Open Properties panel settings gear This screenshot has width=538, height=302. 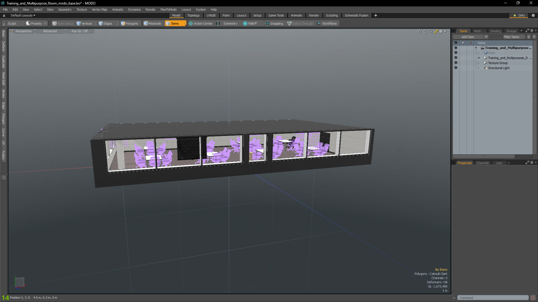[531, 162]
